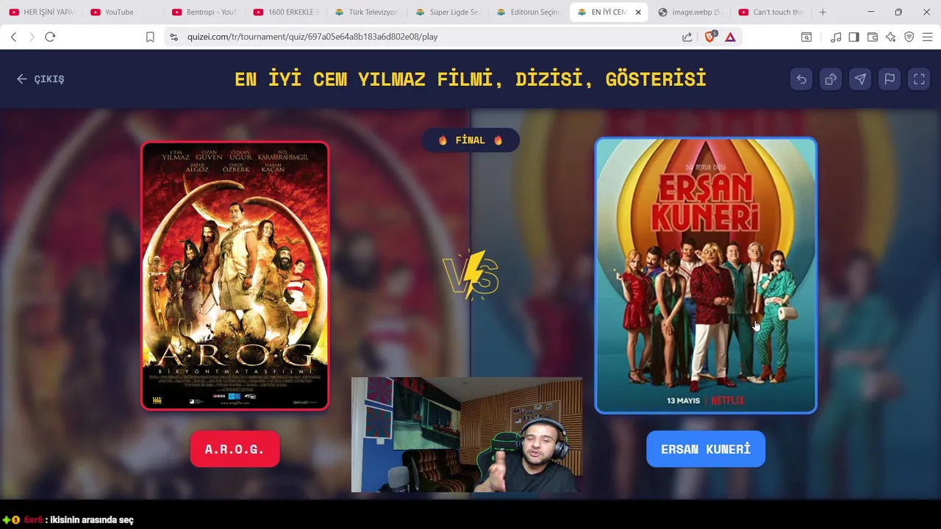Screen dimensions: 941x529
Task: Vote with the ERSAN KUNERİ blue button
Action: point(706,449)
